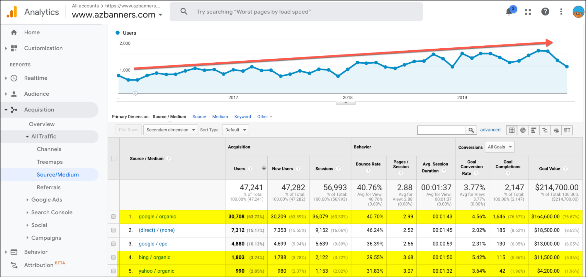Switch to the Pivot view icon
The image size is (586, 277).
click(567, 130)
